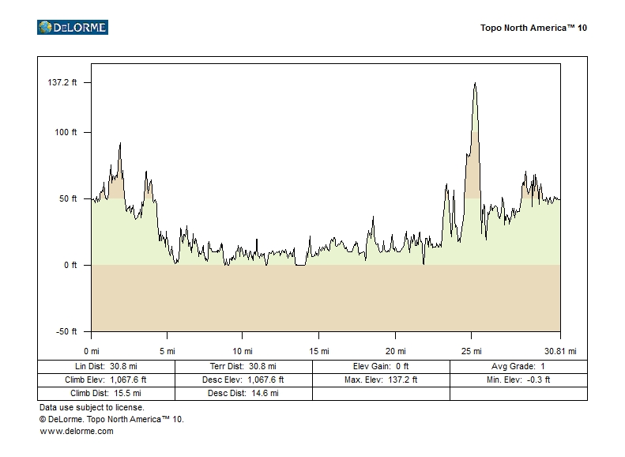Image resolution: width=625 pixels, height=457 pixels.
Task: Click the 30.81 mi x-axis end label
Action: (x=560, y=351)
